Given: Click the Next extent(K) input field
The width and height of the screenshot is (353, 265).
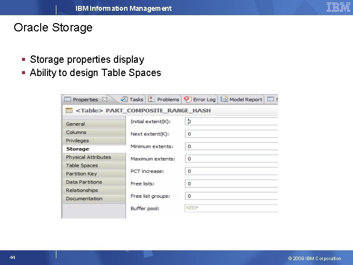Looking at the screenshot, I should (231, 134).
